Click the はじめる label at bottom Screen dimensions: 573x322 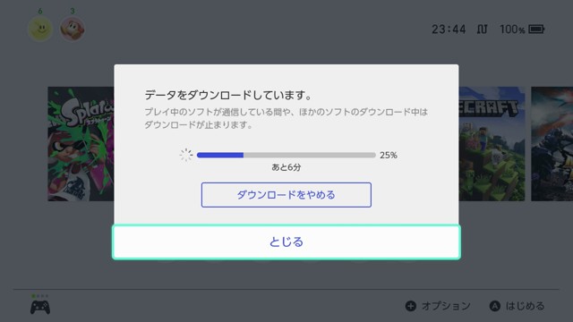526,306
